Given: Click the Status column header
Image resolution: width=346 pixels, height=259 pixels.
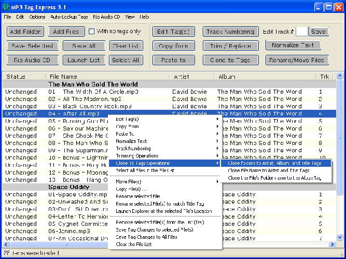Looking at the screenshot, I should (x=24, y=77).
